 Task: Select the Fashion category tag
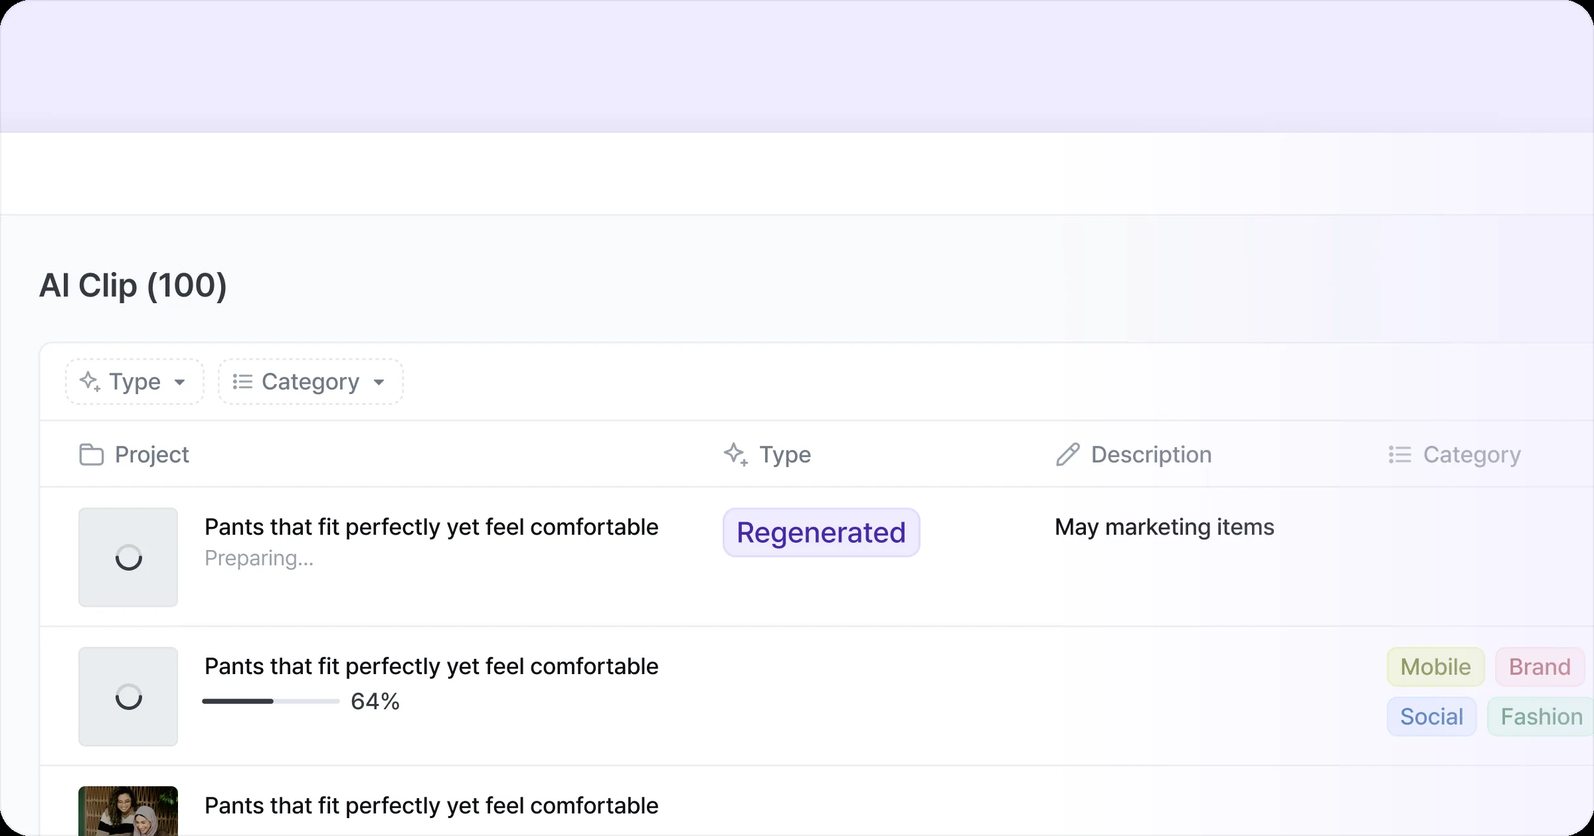point(1541,717)
